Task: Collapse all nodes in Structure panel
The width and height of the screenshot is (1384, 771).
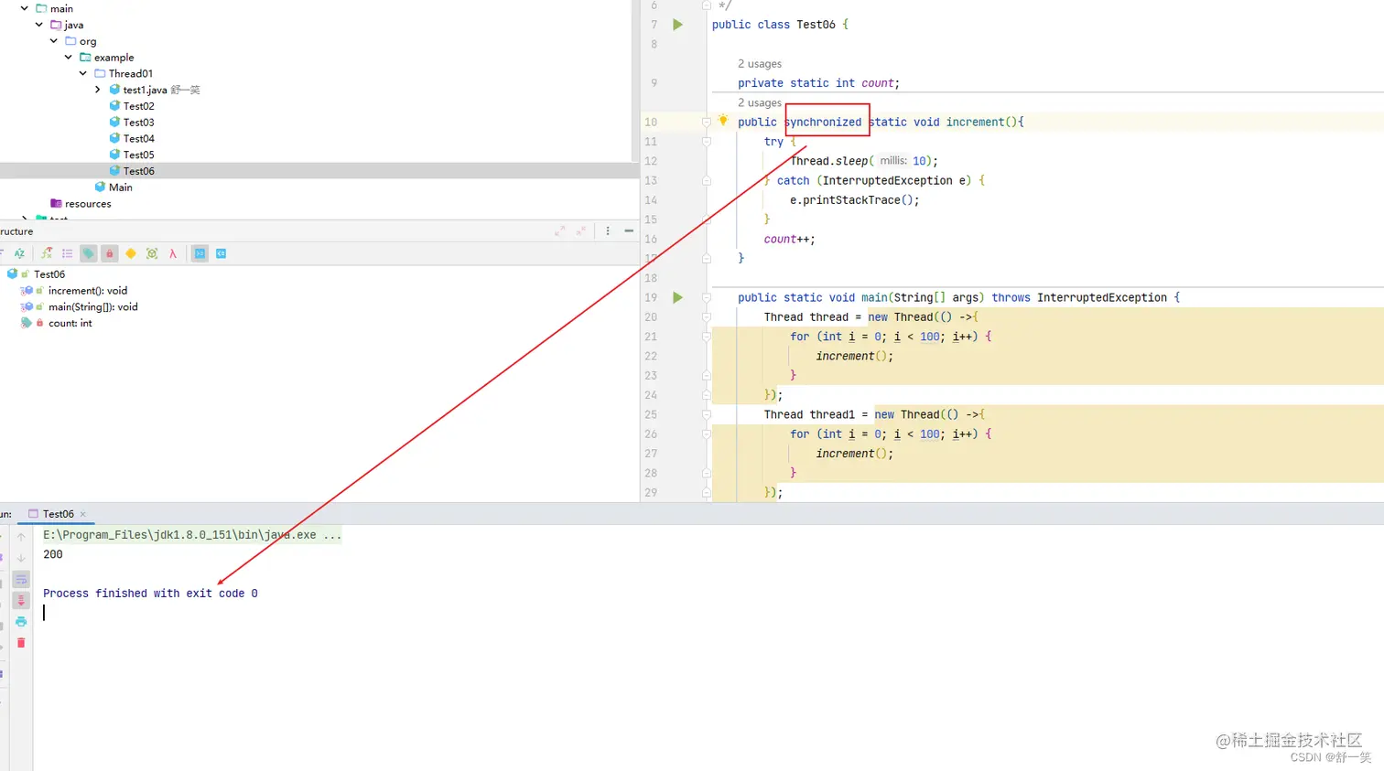Action: click(x=581, y=231)
